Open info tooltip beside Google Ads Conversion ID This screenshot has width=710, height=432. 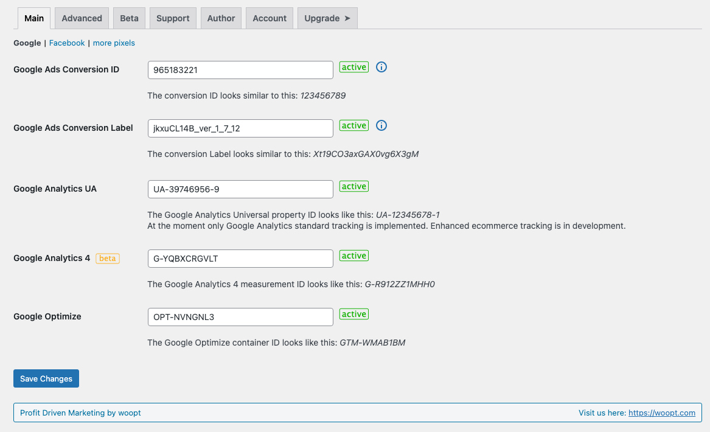381,67
